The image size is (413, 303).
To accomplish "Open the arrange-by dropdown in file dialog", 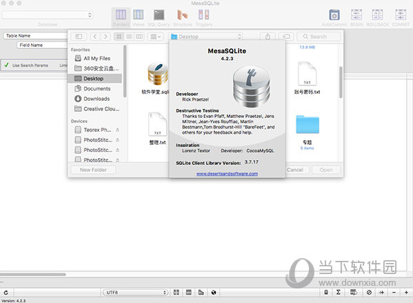I will click(155, 37).
